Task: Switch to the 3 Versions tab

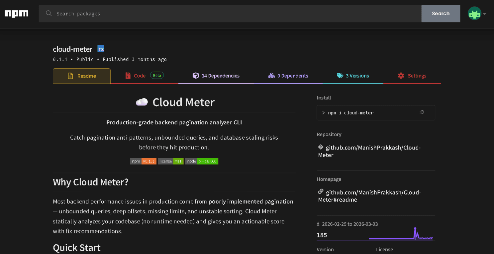Action: click(x=352, y=76)
